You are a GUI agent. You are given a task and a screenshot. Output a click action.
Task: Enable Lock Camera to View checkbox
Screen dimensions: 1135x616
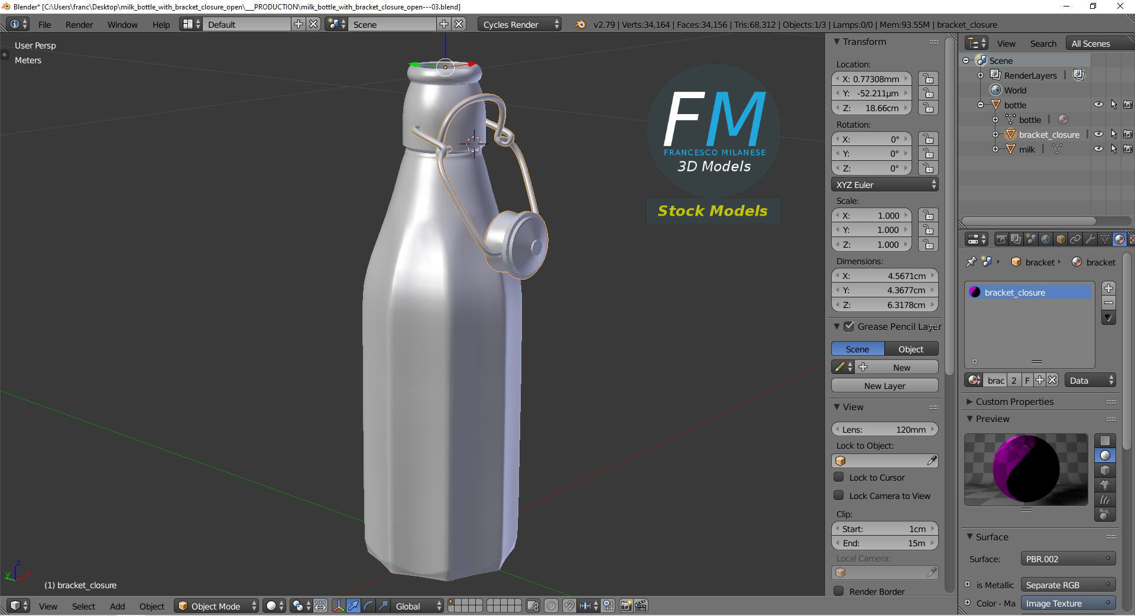click(x=838, y=495)
